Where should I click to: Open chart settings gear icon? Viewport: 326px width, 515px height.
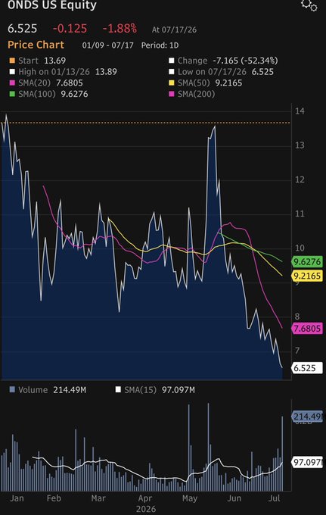[309, 5]
